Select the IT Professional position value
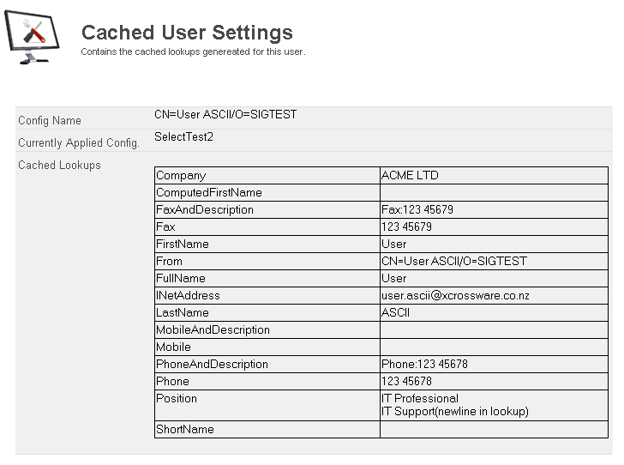Viewport: 624px width, 465px height. tap(420, 399)
